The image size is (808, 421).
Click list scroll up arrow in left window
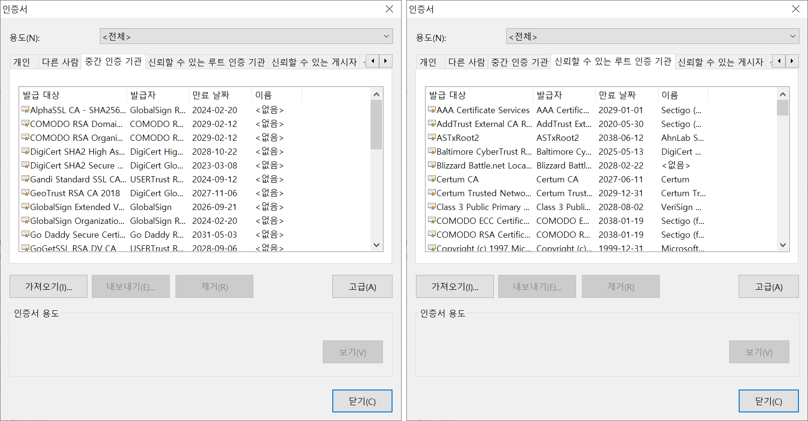pyautogui.click(x=376, y=94)
